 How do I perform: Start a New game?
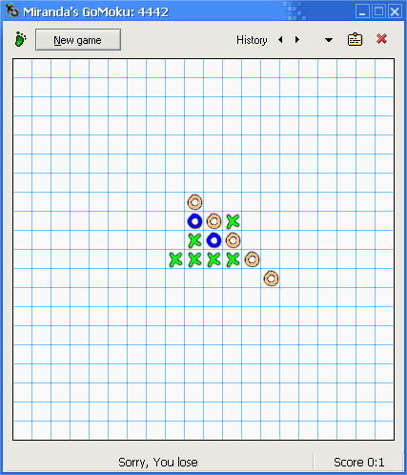pyautogui.click(x=78, y=40)
